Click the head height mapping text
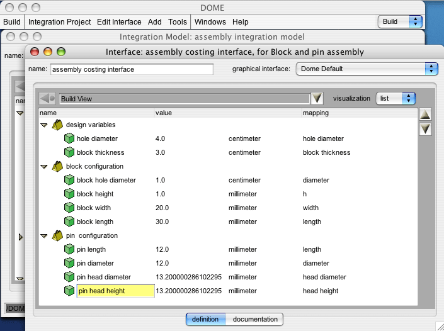This screenshot has height=331, width=444. pyautogui.click(x=321, y=291)
